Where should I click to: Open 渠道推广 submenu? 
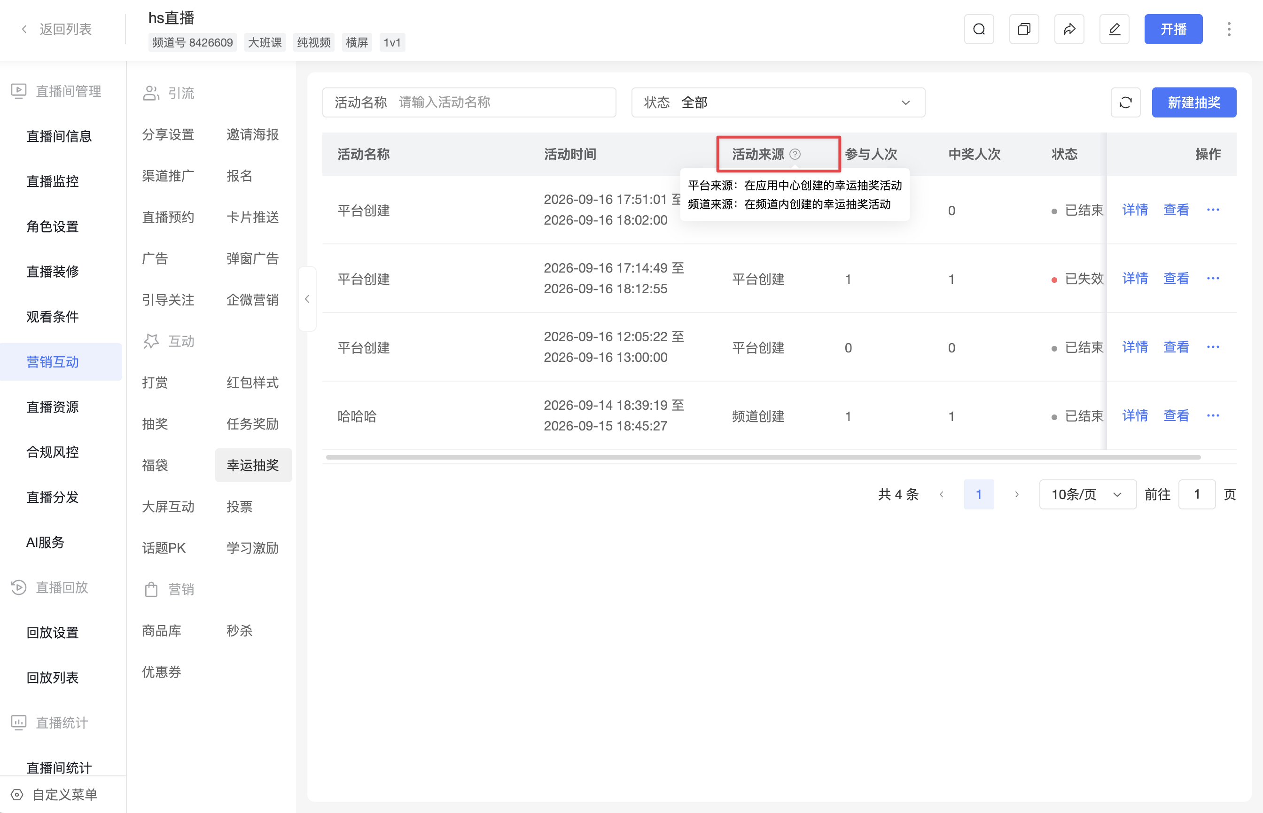[168, 176]
